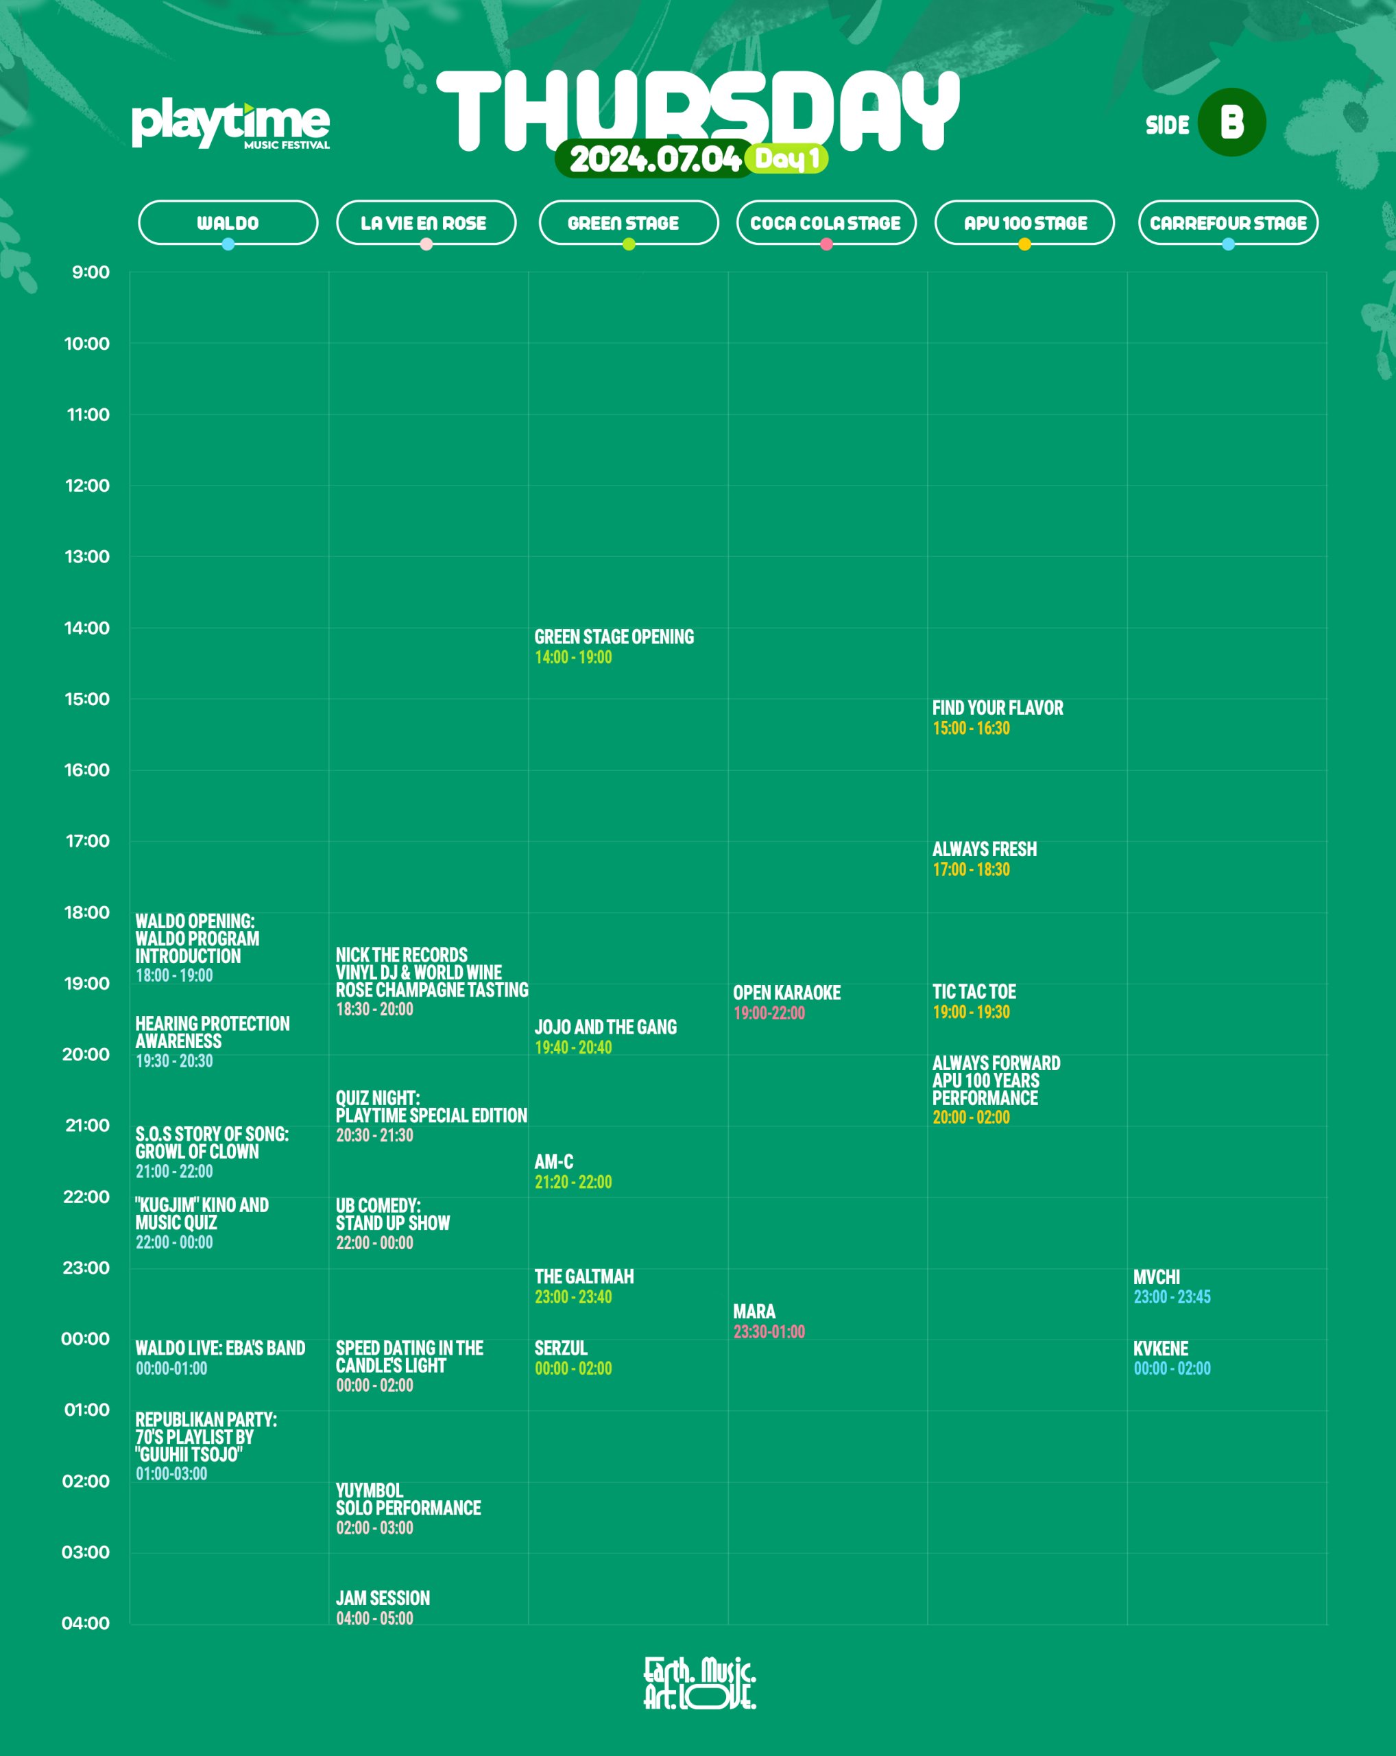Screen dimensions: 1396x1756
Task: Click the AM-C event
Action: click(573, 1171)
